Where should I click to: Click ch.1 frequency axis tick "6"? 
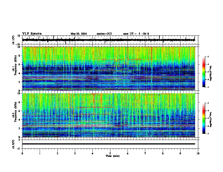[x=19, y=65]
